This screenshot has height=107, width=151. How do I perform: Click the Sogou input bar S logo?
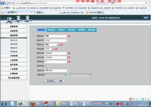[x=131, y=99]
